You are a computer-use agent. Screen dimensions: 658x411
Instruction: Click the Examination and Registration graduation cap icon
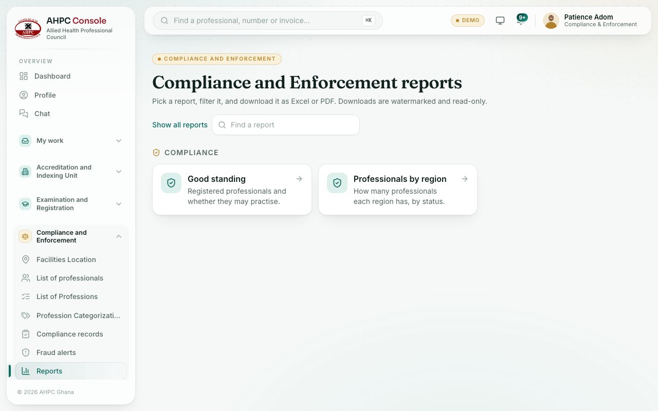pos(25,204)
